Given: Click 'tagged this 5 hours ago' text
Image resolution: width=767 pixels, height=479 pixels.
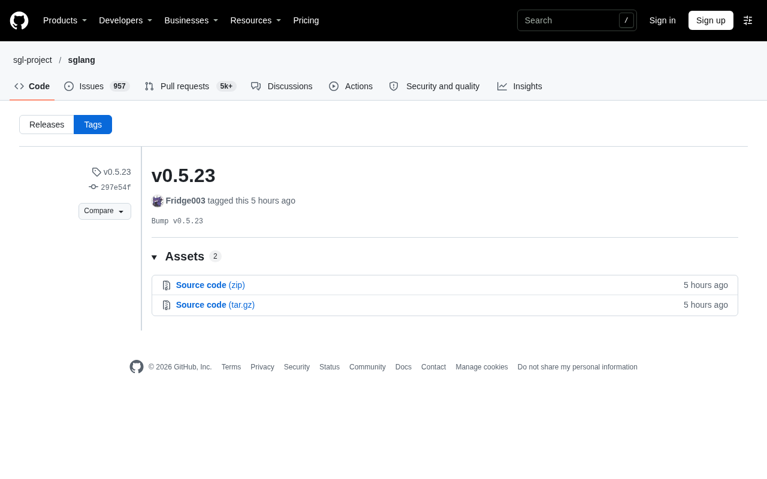Looking at the screenshot, I should (x=252, y=201).
